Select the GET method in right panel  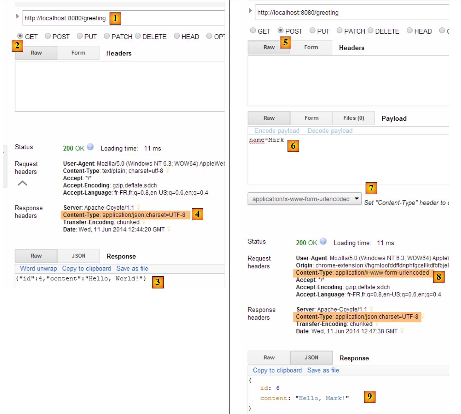pyautogui.click(x=253, y=31)
